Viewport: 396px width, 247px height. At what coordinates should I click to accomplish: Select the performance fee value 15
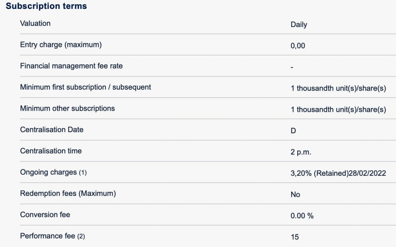click(x=295, y=237)
